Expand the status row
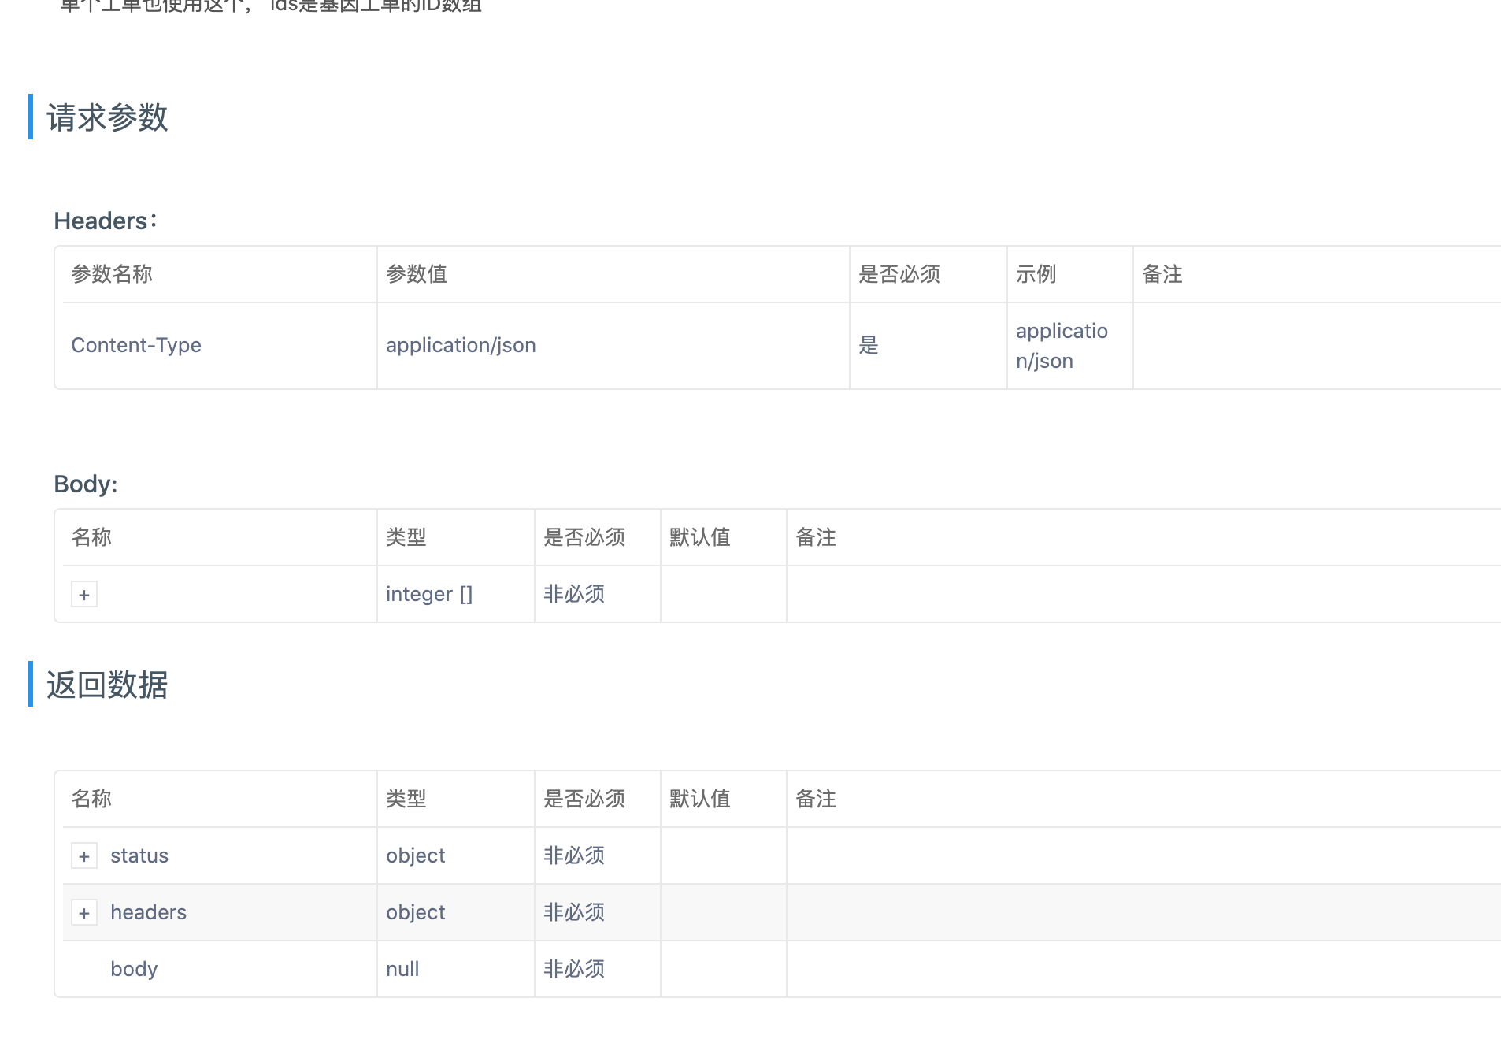Screen dimensions: 1501x1054 84,855
